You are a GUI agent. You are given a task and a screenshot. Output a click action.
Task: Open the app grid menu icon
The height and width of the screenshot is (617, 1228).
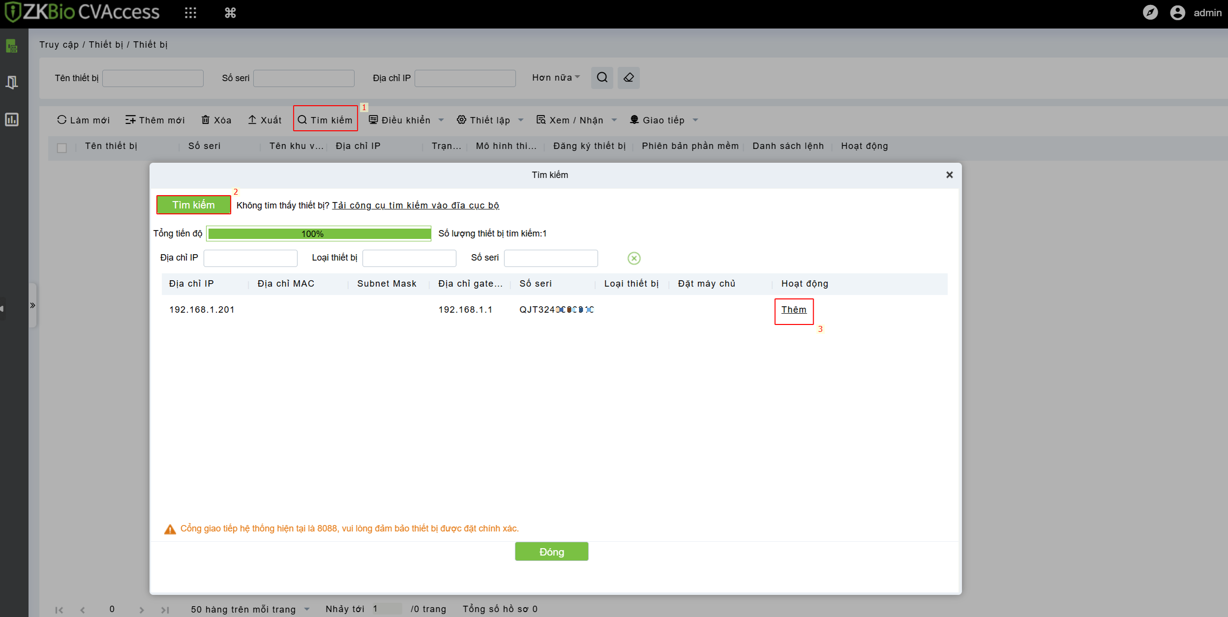(x=190, y=13)
